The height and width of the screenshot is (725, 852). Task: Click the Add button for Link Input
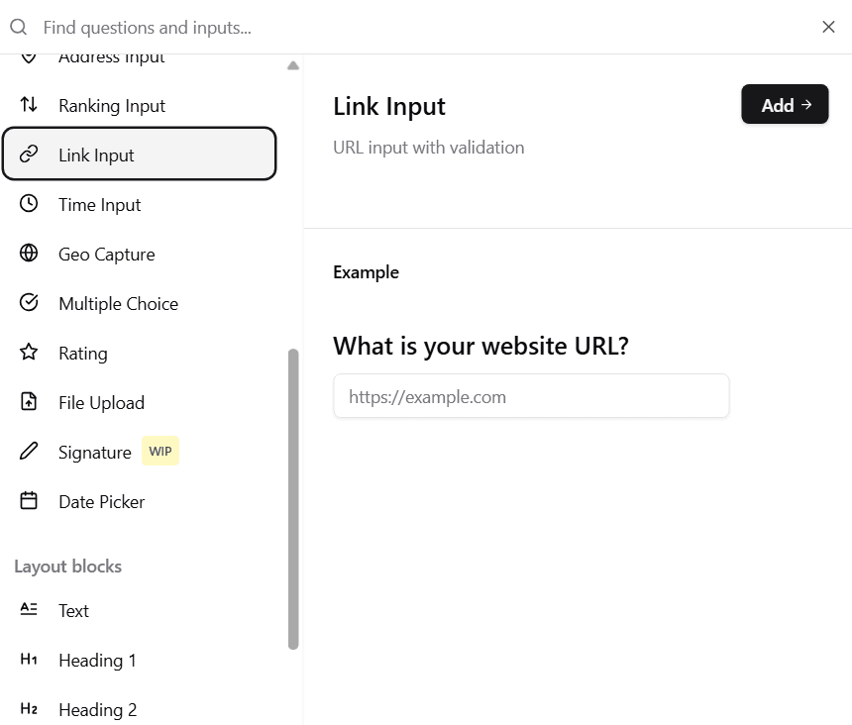pos(785,104)
